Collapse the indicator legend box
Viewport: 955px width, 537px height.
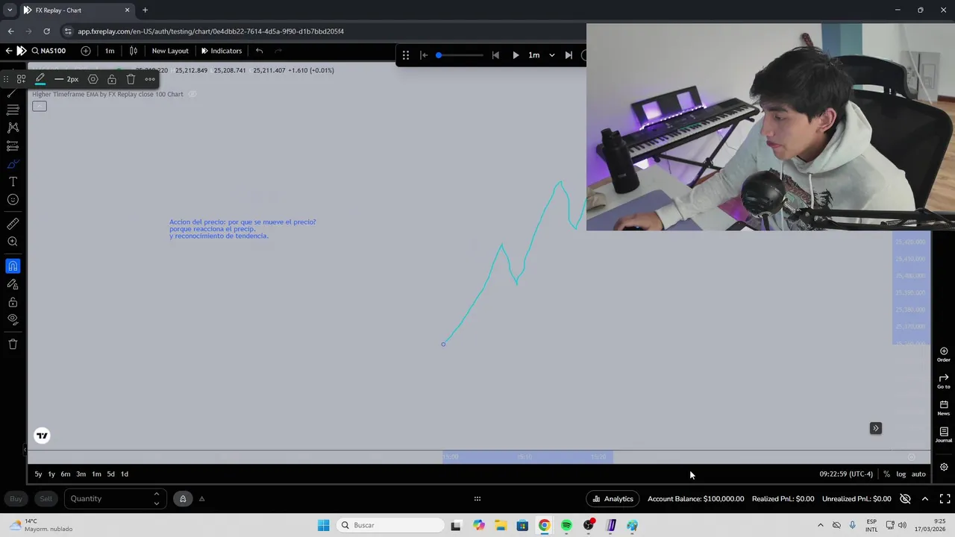tap(40, 106)
